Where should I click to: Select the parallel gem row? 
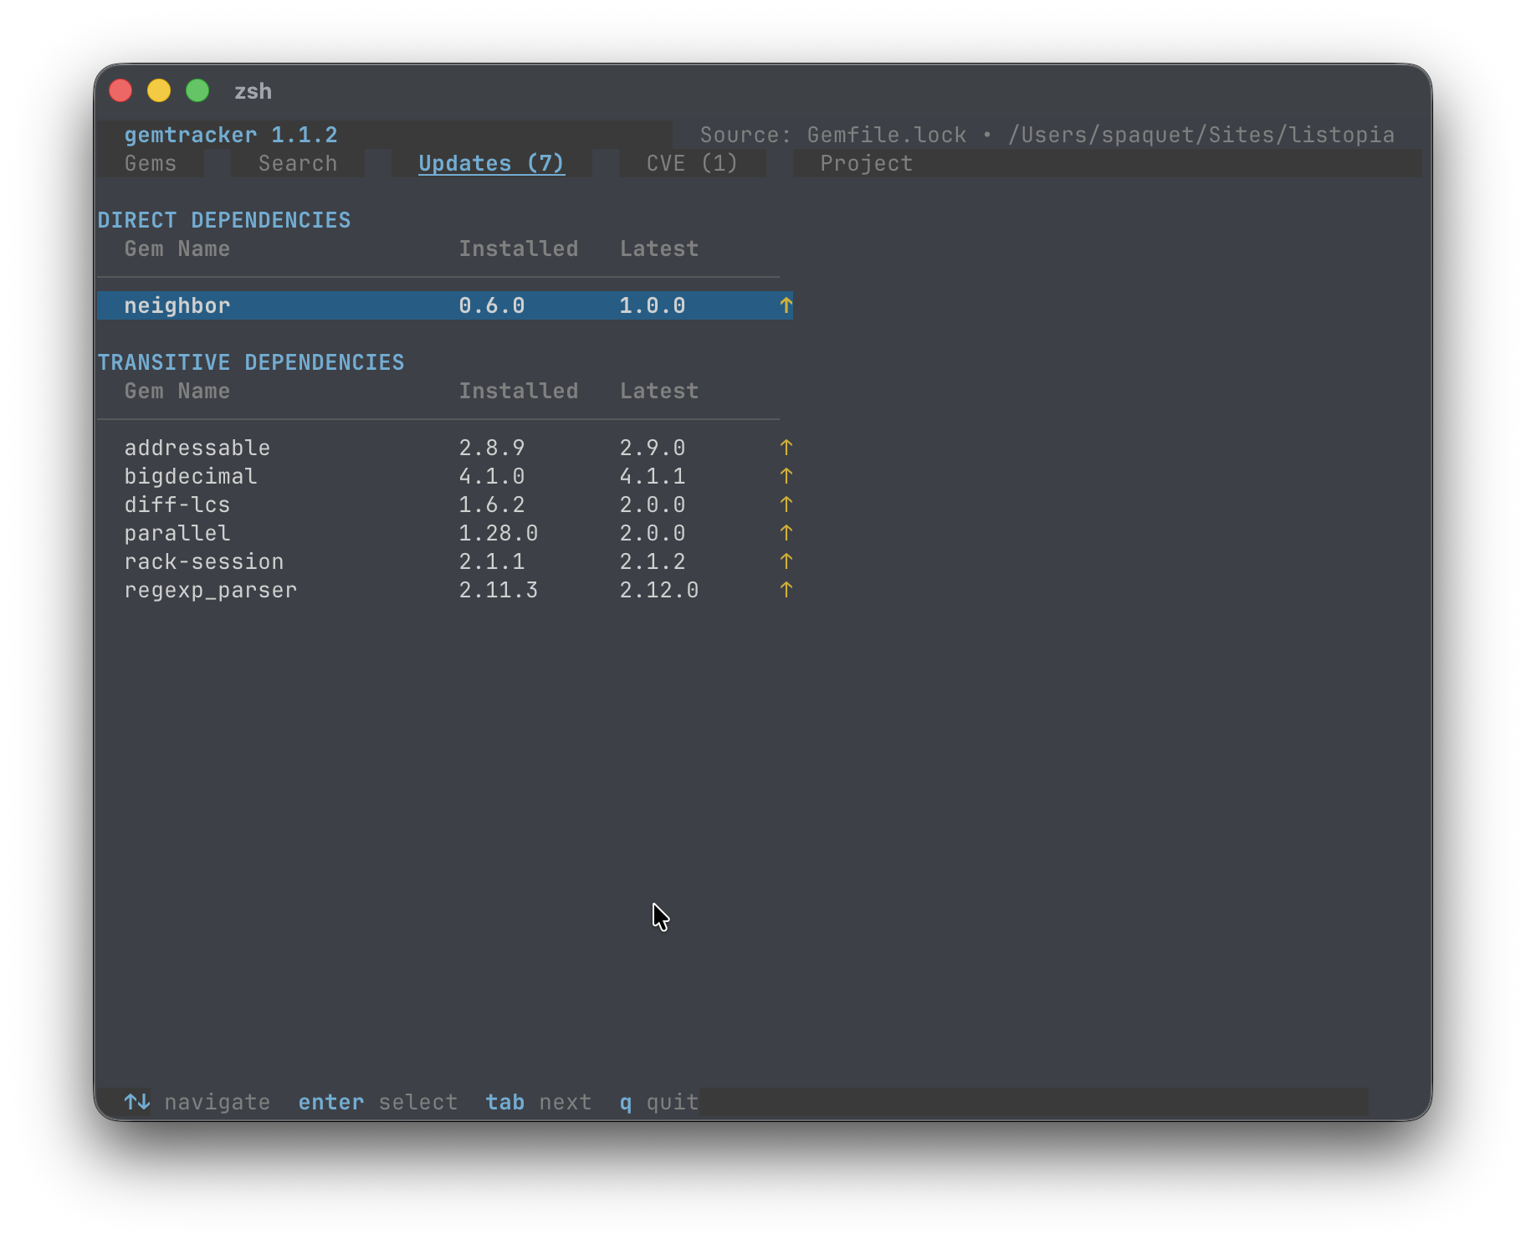[445, 533]
